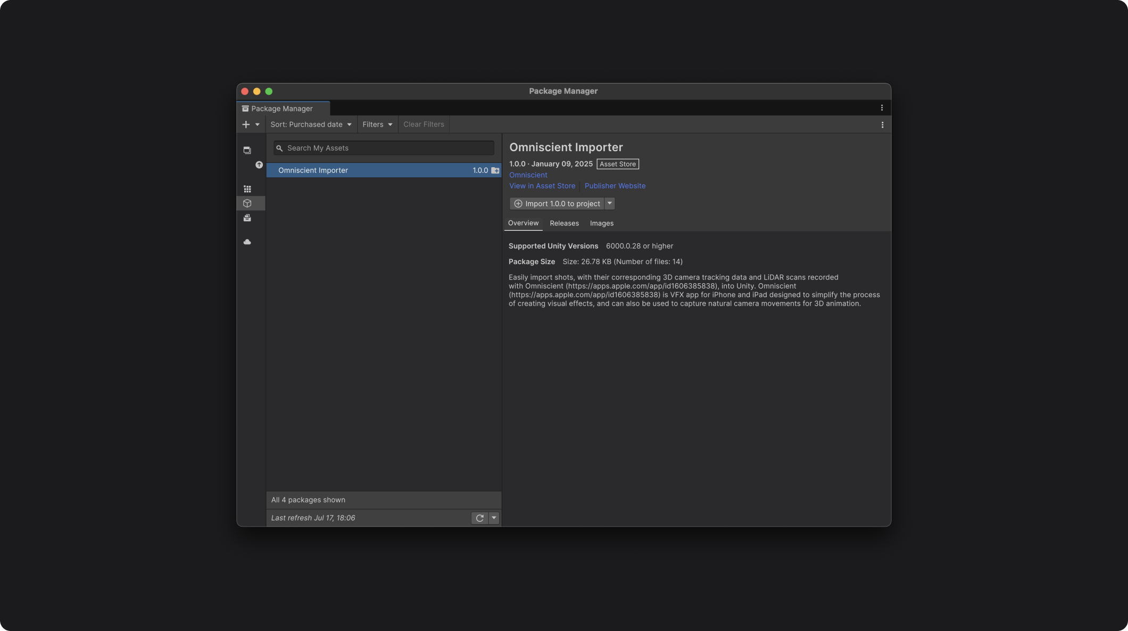
Task: Open the View in Asset Store link
Action: tap(542, 186)
